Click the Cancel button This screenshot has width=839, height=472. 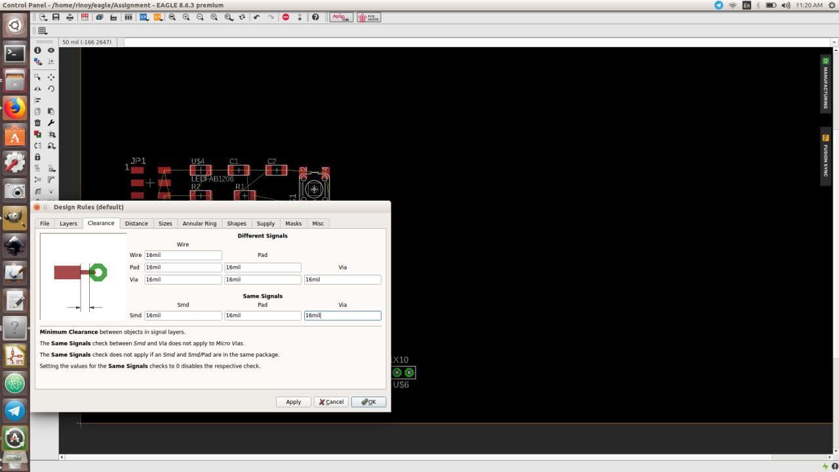pos(331,402)
